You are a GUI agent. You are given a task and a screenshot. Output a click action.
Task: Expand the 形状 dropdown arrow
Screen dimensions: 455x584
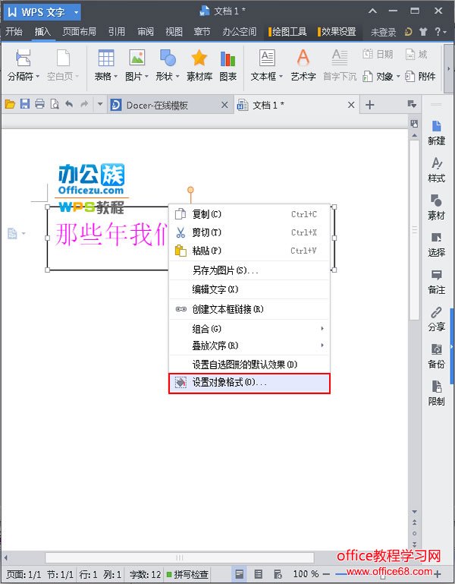(x=177, y=77)
